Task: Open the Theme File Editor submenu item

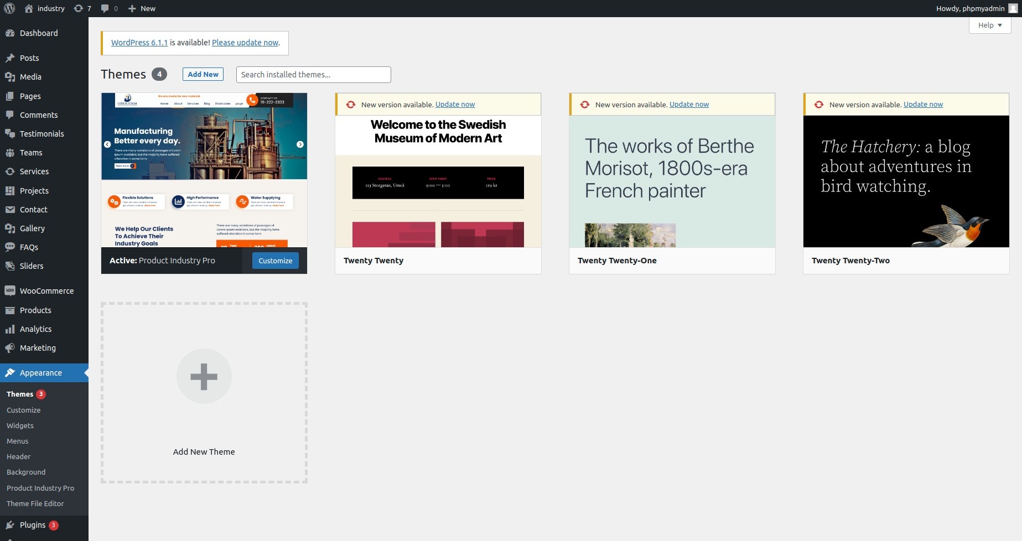Action: click(x=35, y=504)
